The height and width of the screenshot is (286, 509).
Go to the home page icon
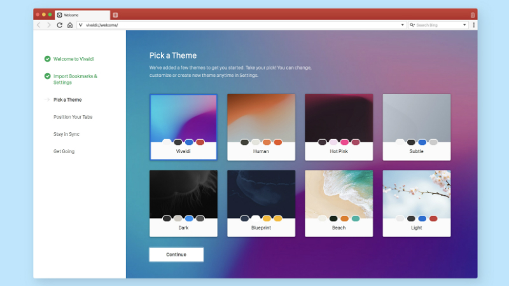tap(70, 25)
